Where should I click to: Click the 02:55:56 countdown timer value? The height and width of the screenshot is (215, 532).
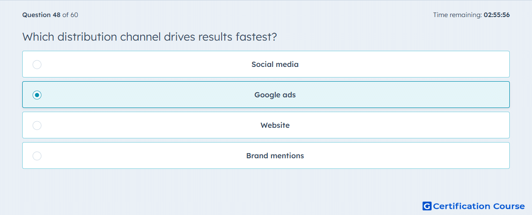point(497,15)
